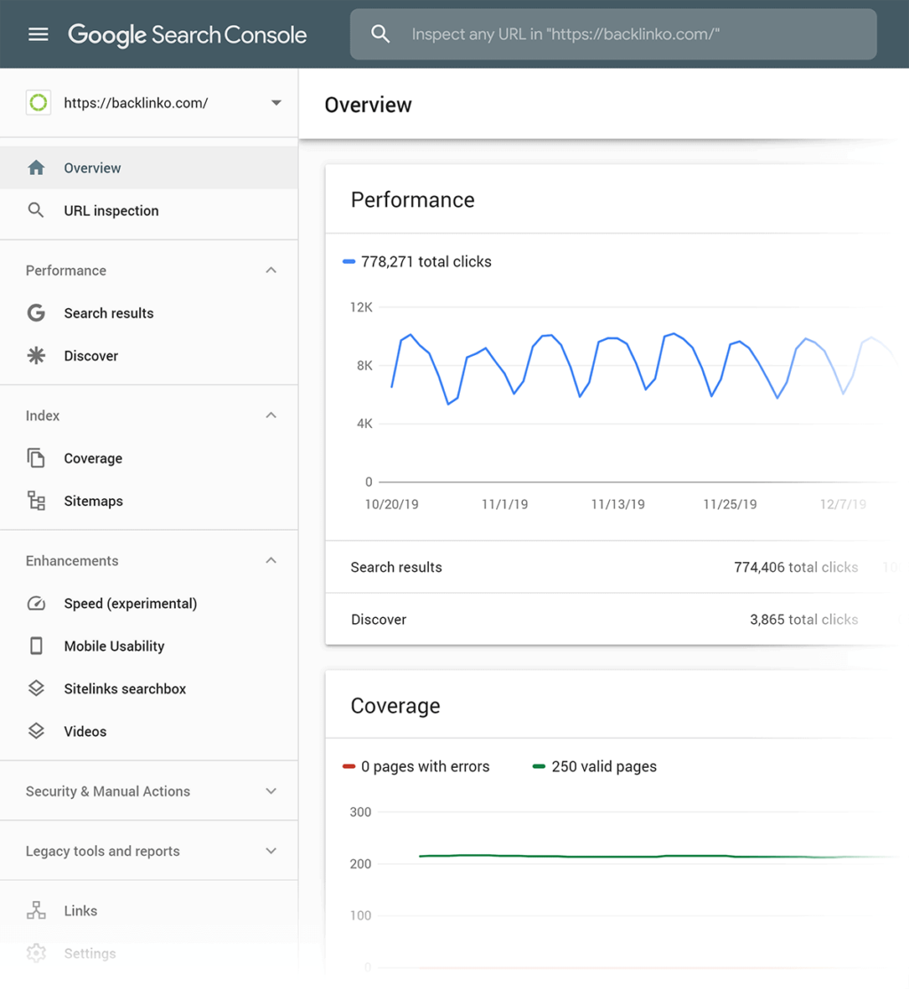The height and width of the screenshot is (989, 909).
Task: Click the Speed gauge icon
Action: [x=36, y=604]
